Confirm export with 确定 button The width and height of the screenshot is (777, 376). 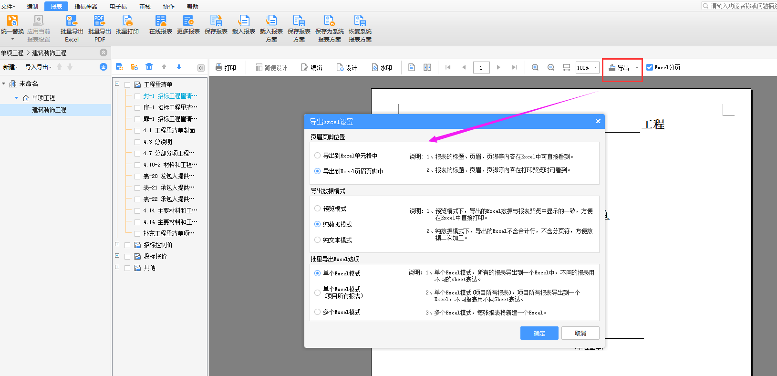[539, 333]
